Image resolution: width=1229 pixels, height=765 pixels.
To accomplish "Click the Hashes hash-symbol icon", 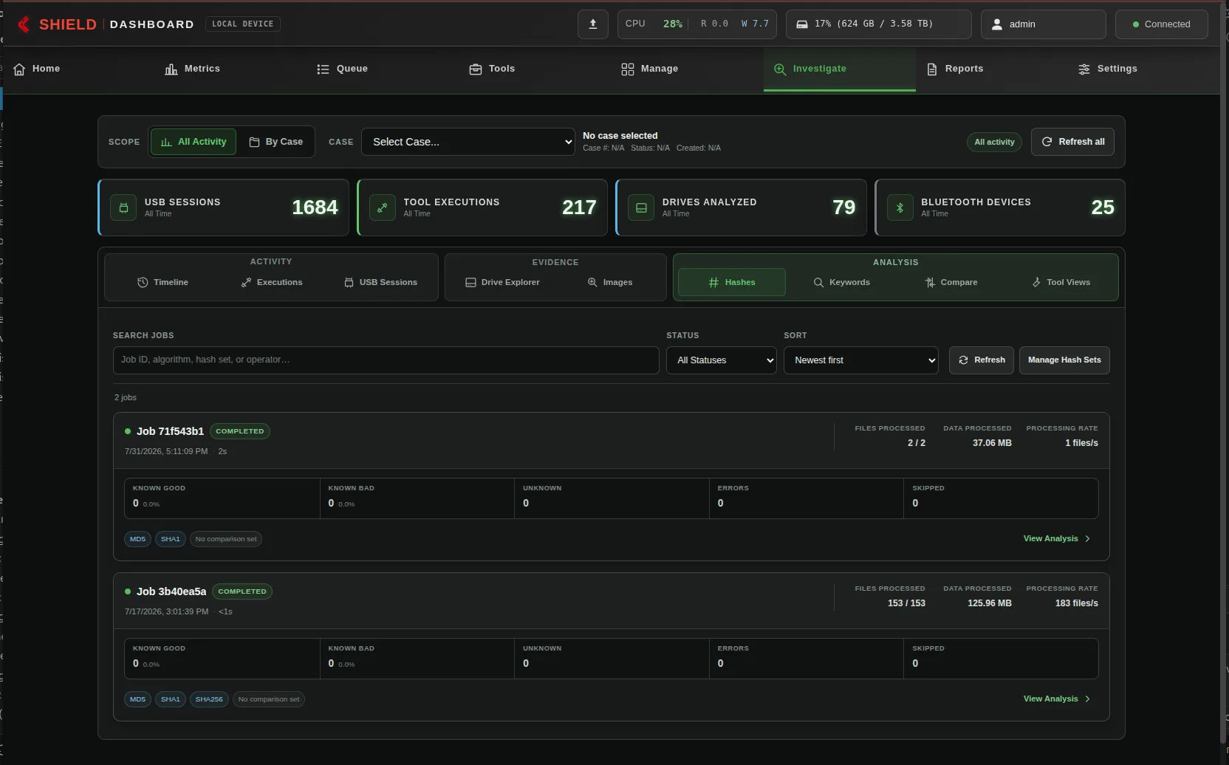I will tap(713, 282).
